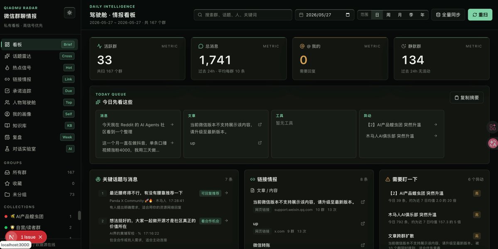This screenshot has height=249, width=498.
Task: Click the 全量同步 button
Action: coord(448,15)
